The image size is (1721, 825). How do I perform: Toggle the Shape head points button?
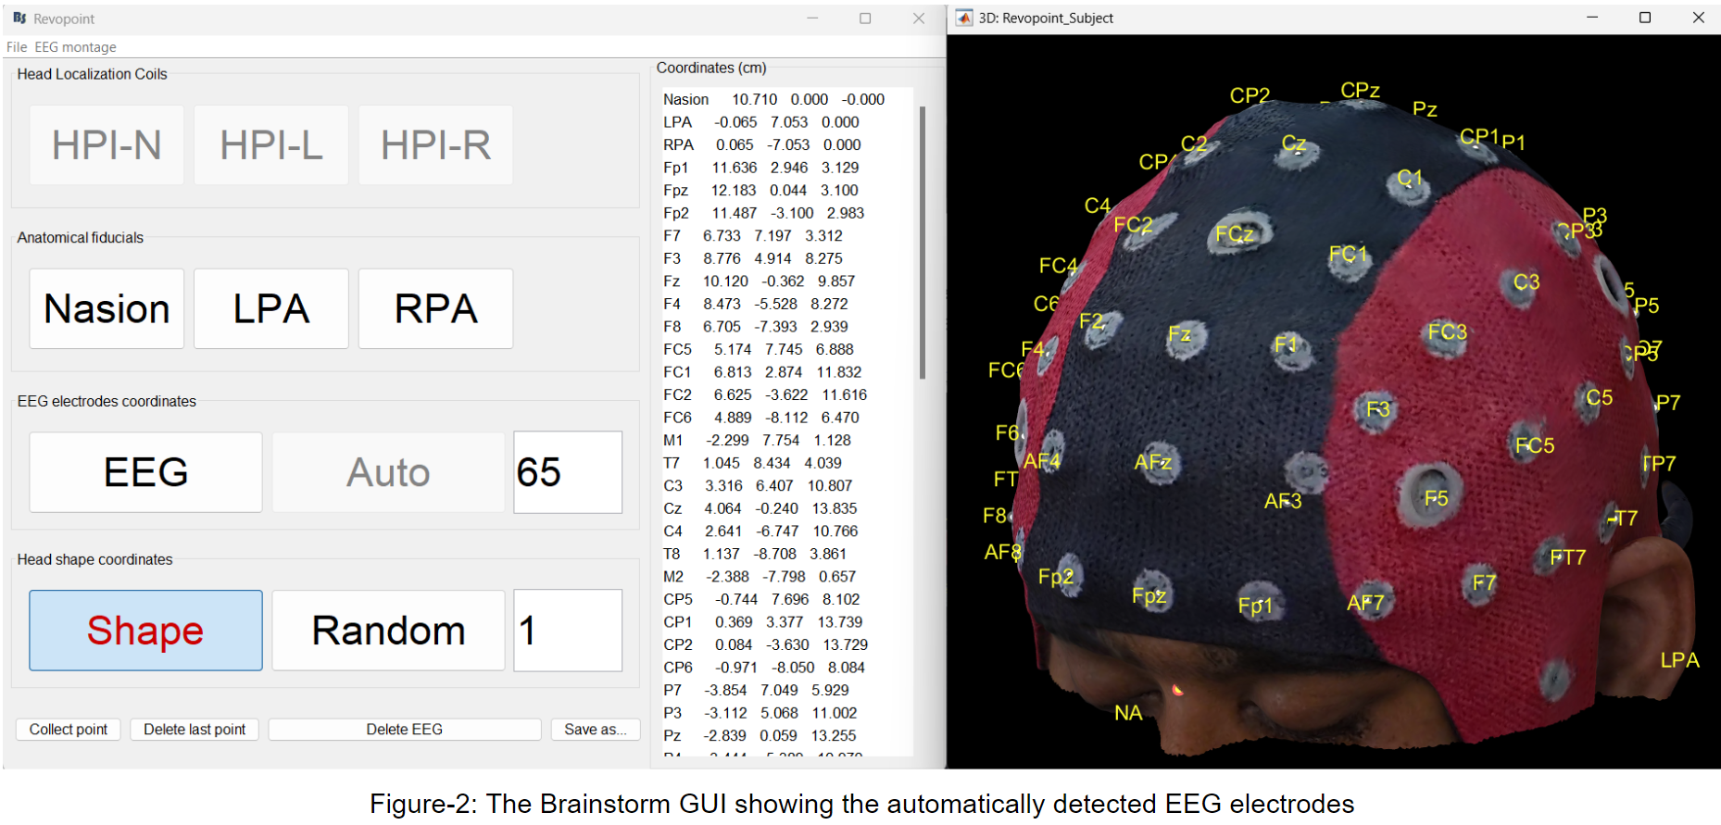pyautogui.click(x=145, y=631)
